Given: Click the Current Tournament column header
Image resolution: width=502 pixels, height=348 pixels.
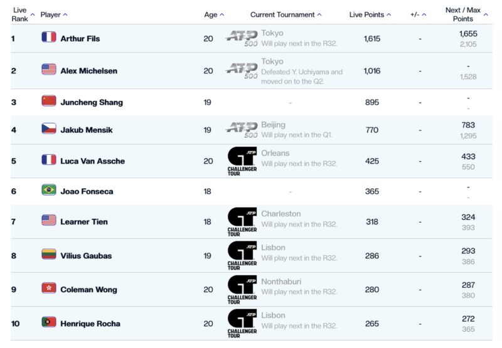Looking at the screenshot, I should [282, 14].
